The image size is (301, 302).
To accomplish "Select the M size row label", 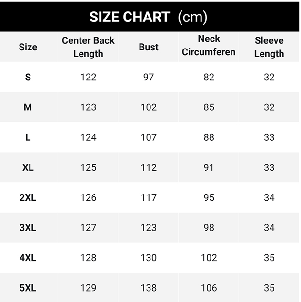I will pyautogui.click(x=28, y=107).
